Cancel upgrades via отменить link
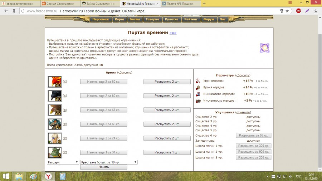 click(x=243, y=112)
